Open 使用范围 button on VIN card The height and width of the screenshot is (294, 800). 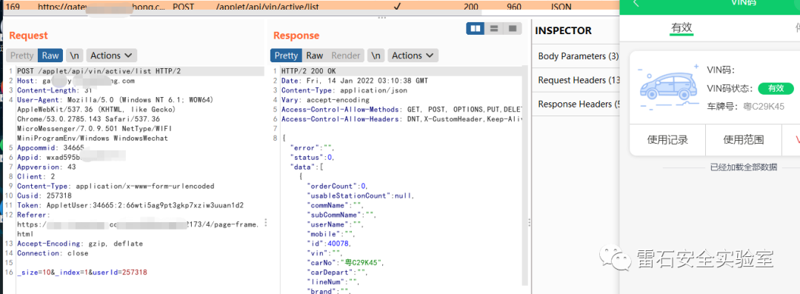[x=744, y=140]
